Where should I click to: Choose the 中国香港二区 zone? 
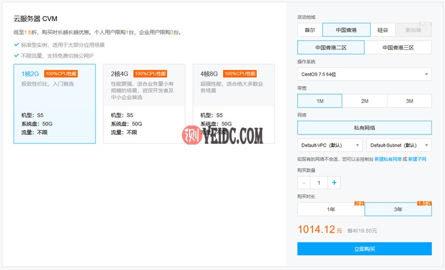(x=331, y=48)
